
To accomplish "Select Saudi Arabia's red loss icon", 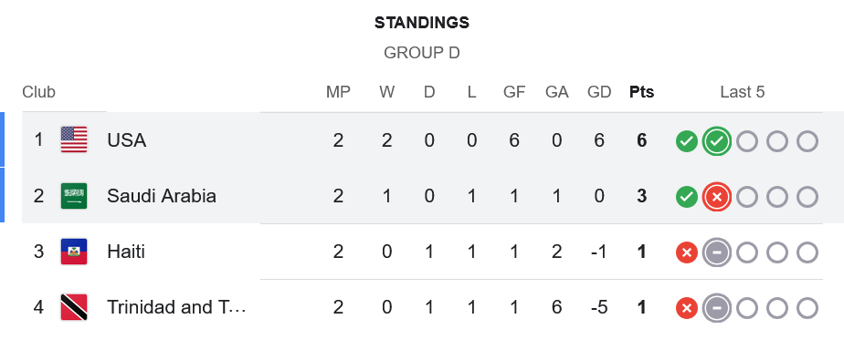I will (716, 198).
